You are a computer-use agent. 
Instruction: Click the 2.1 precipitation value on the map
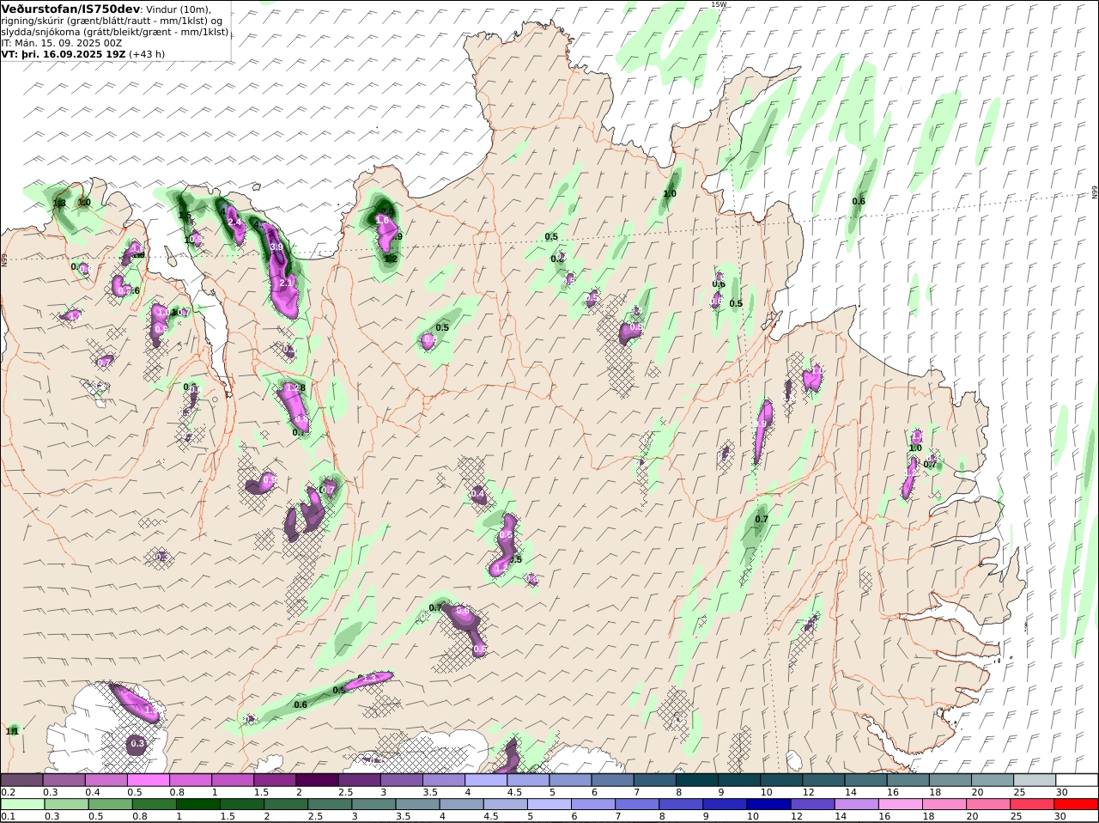(286, 282)
